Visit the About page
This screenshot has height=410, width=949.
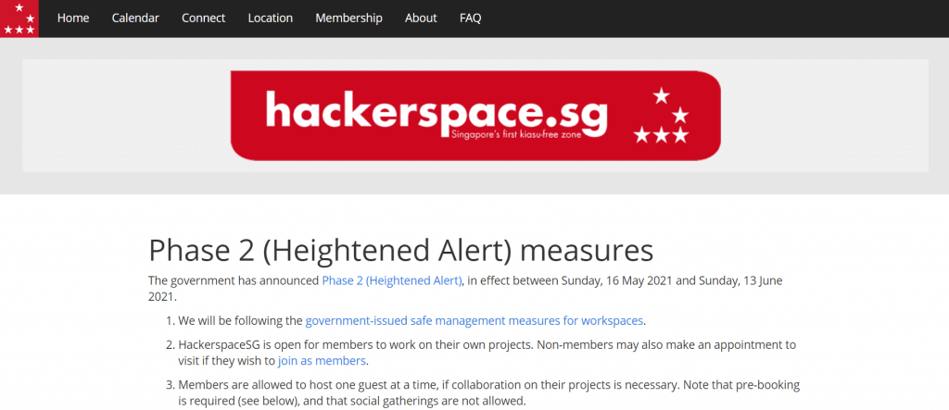[x=421, y=19]
